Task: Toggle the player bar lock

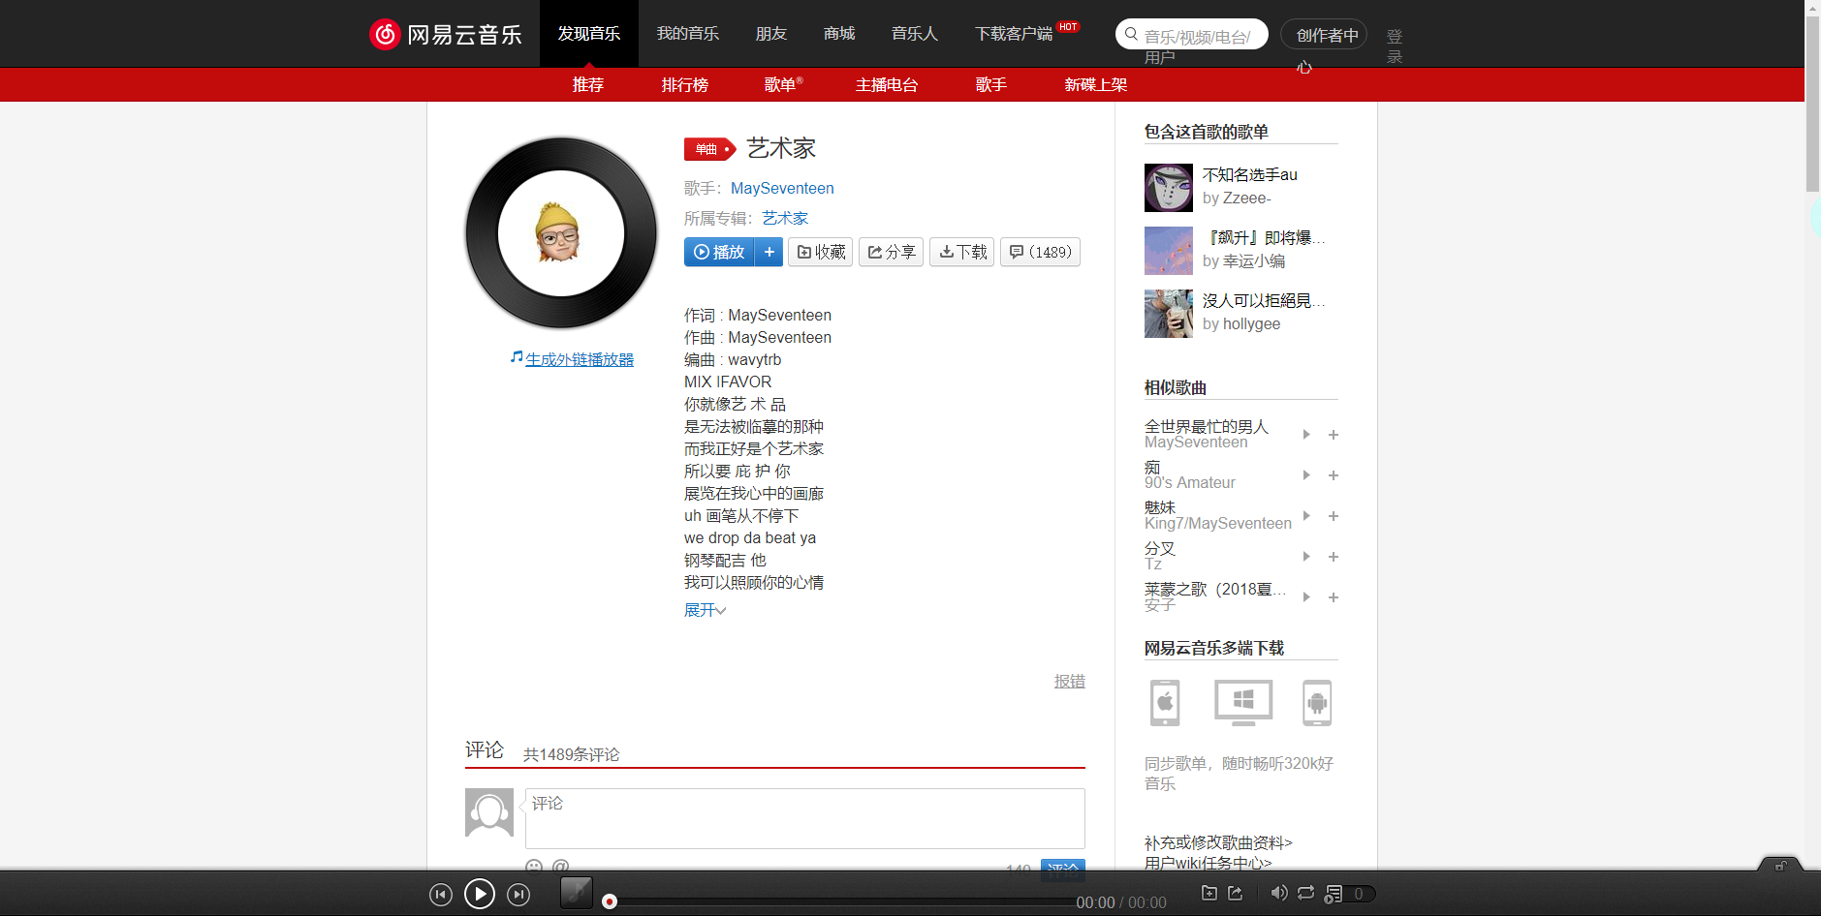Action: pyautogui.click(x=1780, y=866)
